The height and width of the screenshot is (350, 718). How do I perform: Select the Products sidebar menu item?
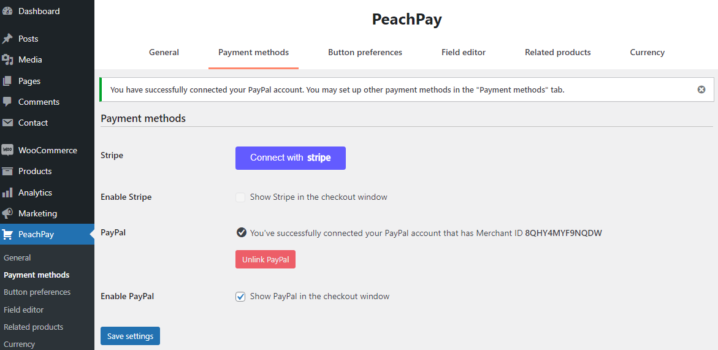[35, 171]
